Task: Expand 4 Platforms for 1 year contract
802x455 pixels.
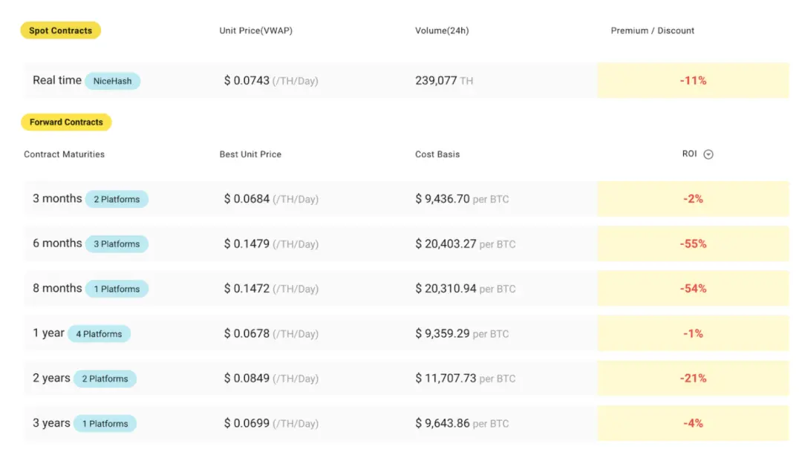Action: [99, 334]
